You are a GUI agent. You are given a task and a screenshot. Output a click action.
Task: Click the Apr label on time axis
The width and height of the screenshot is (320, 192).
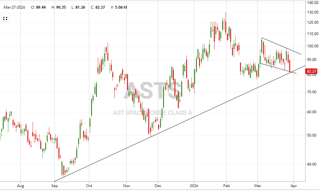pos(294,186)
